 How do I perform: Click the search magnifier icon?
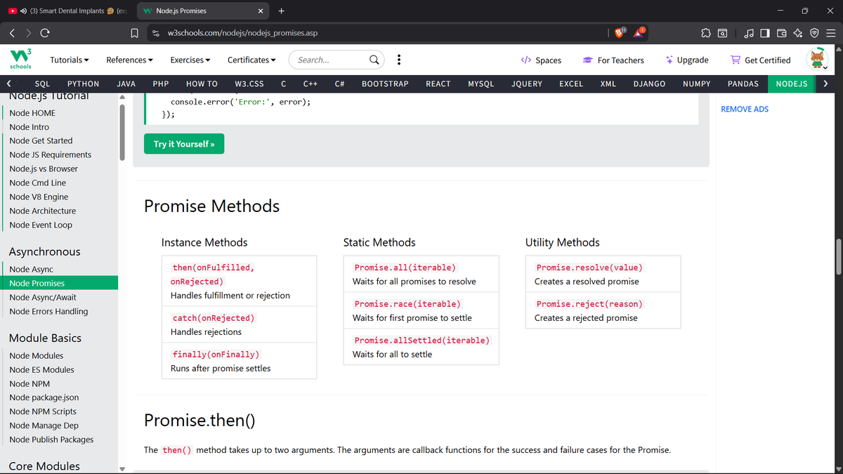[x=375, y=60]
